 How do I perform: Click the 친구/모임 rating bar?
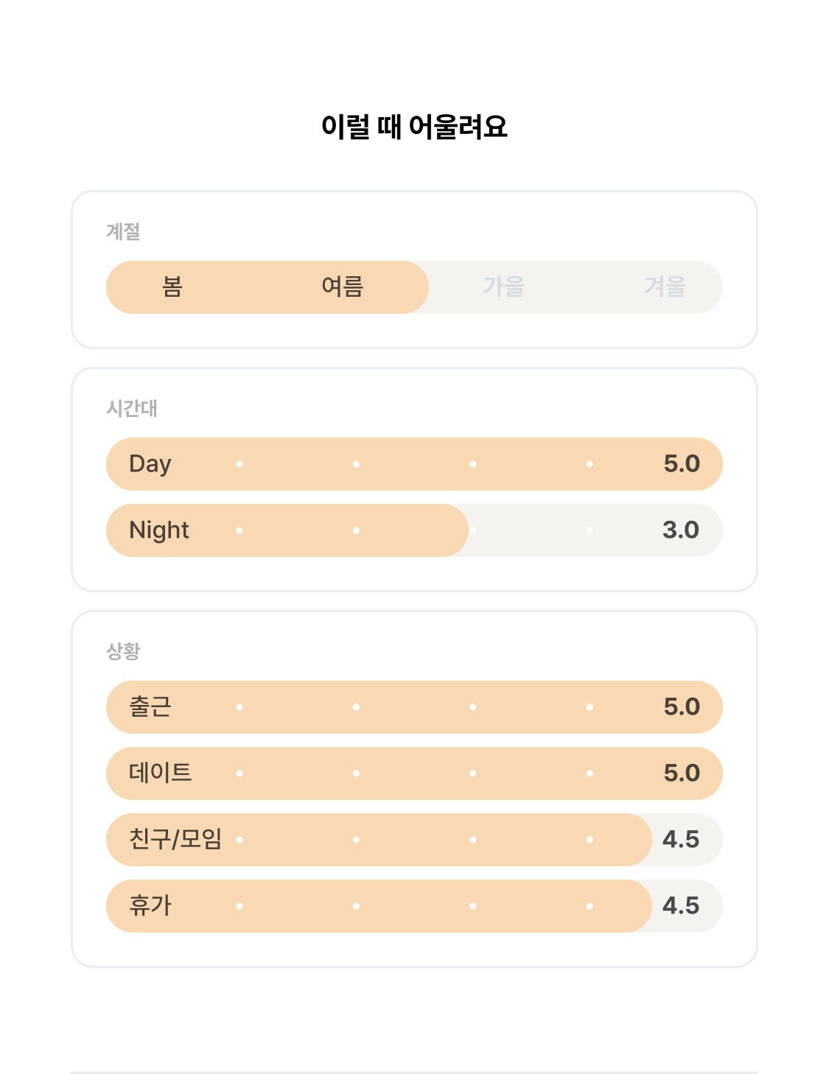(x=414, y=840)
